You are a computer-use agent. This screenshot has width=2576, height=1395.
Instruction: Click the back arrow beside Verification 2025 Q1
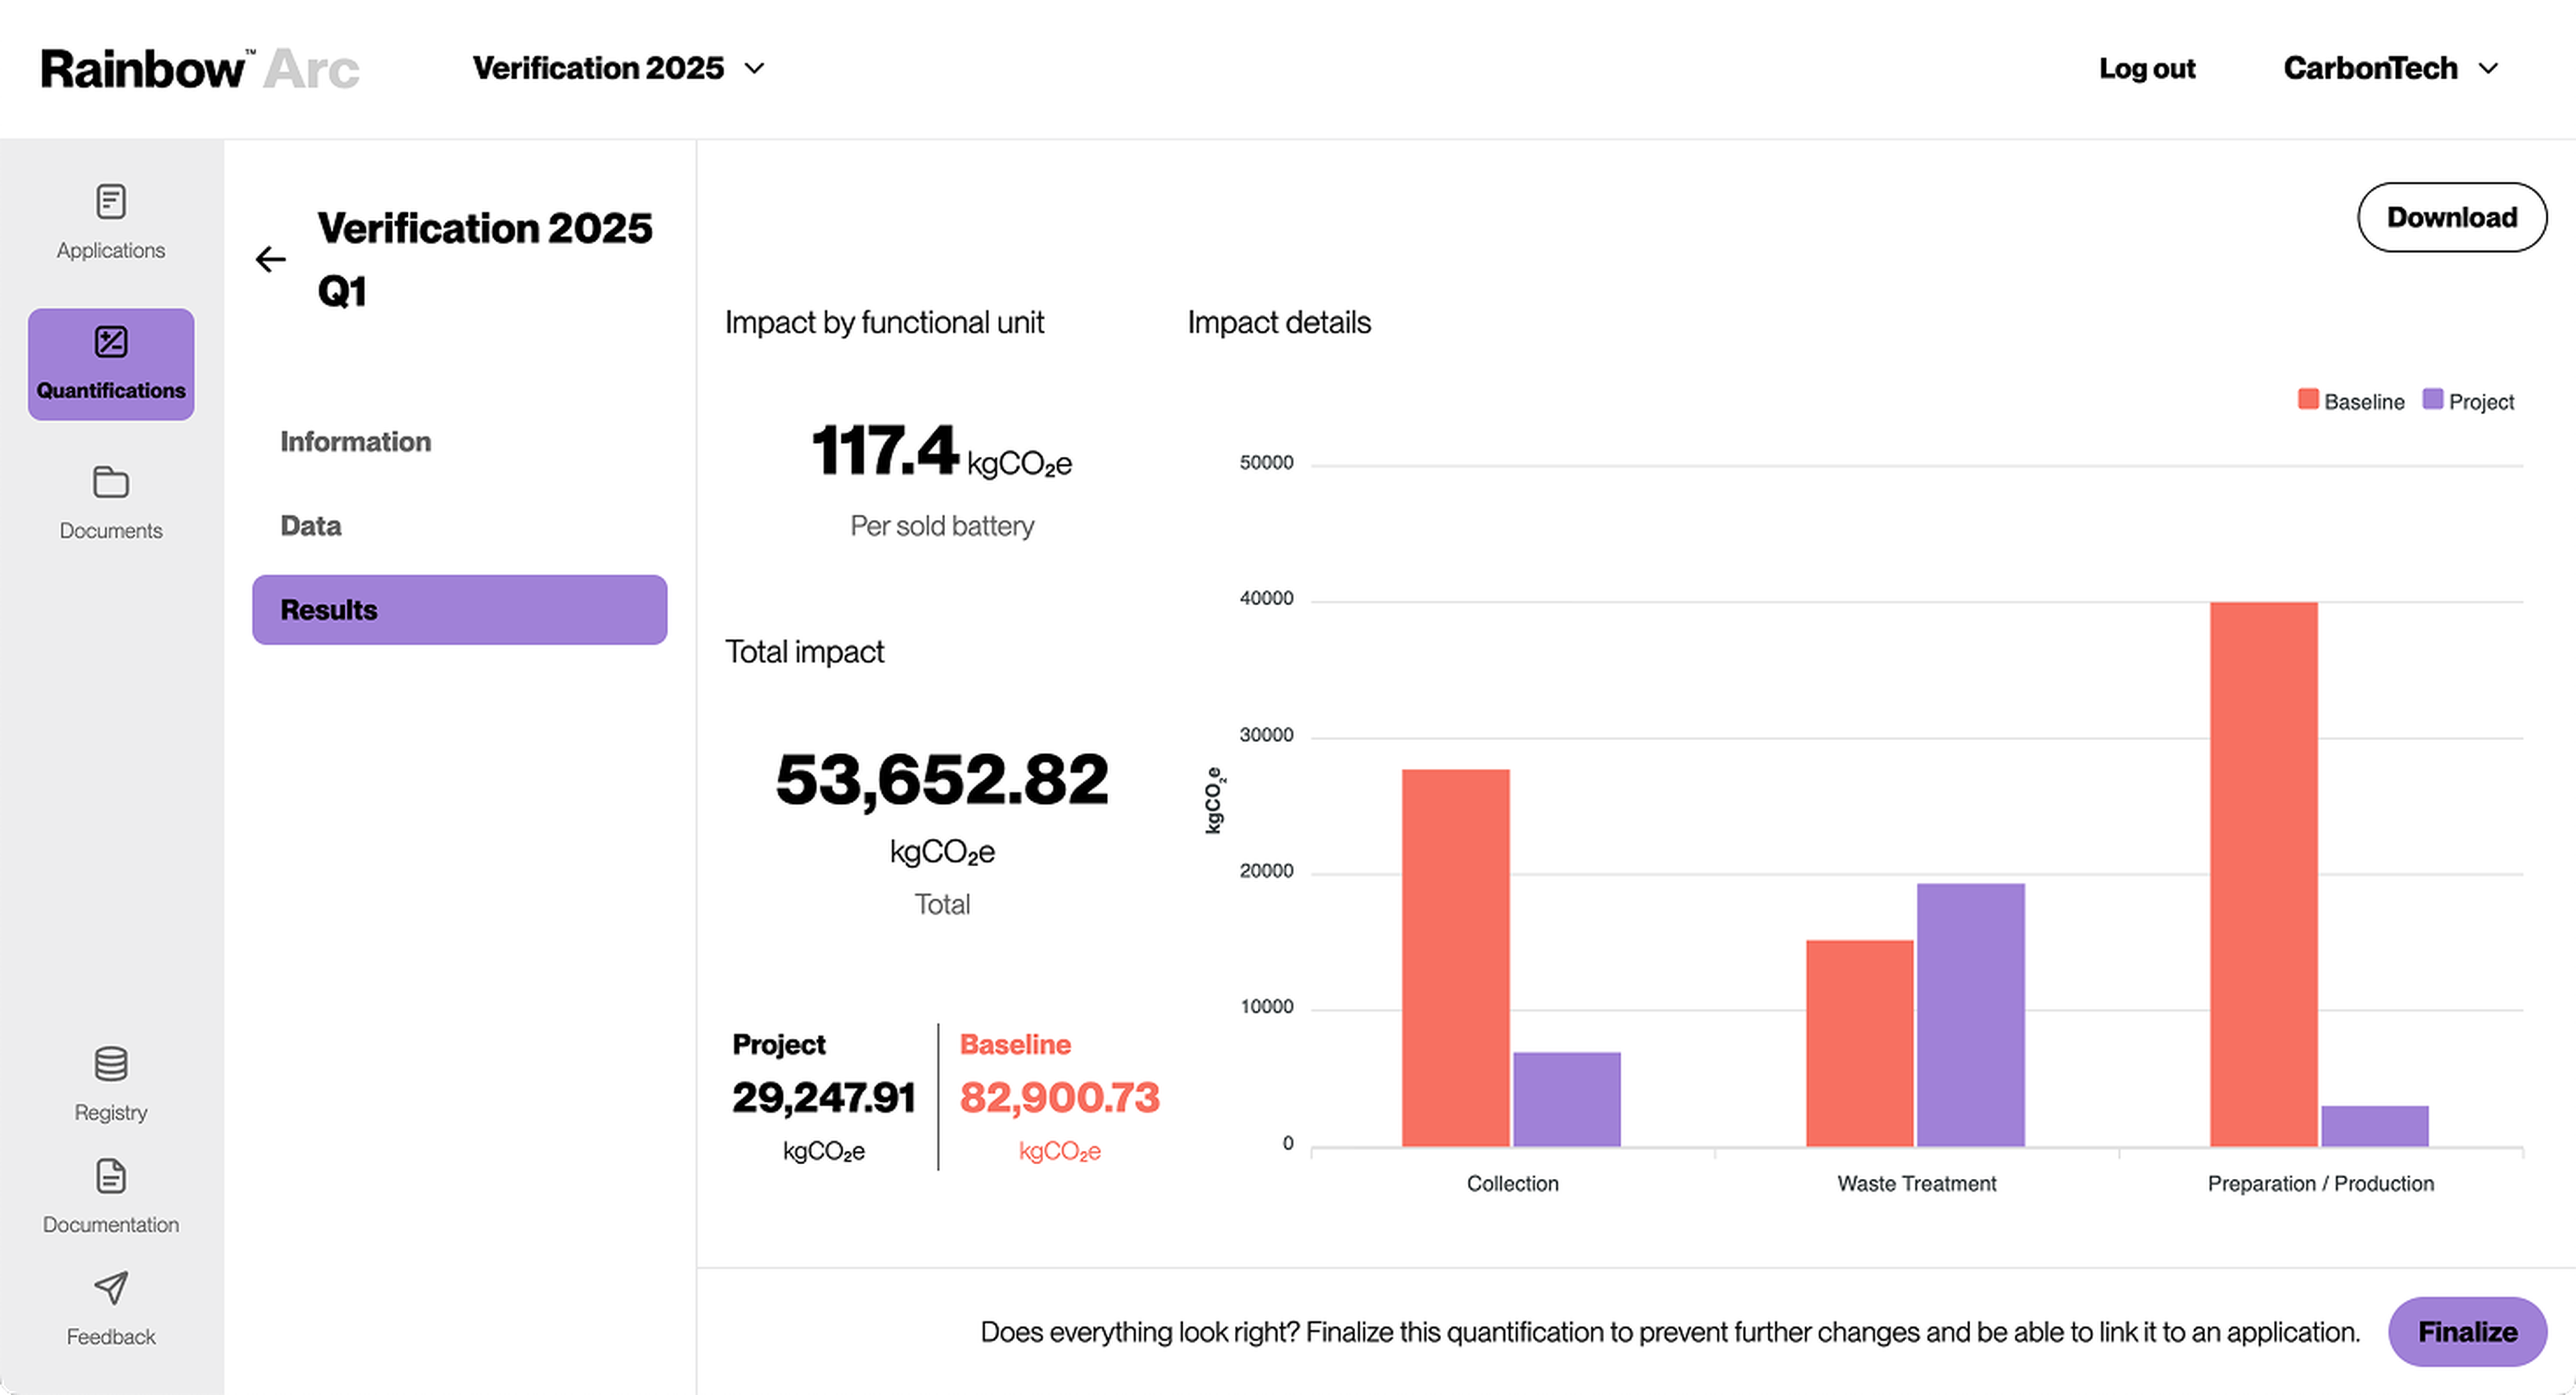click(x=270, y=260)
